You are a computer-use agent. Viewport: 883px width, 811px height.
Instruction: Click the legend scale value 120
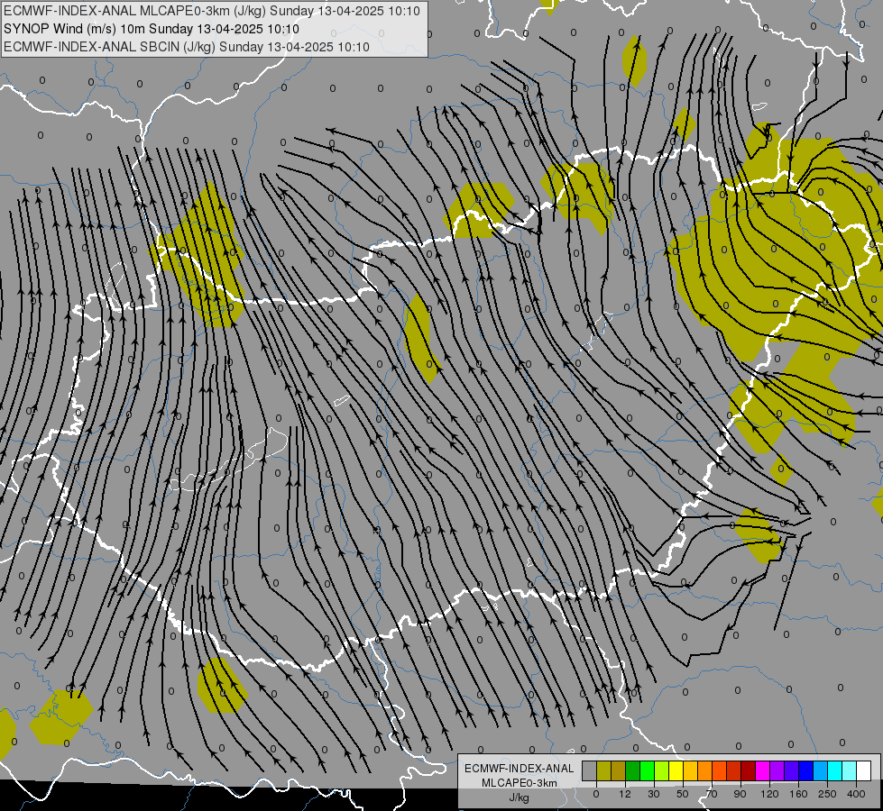(769, 794)
